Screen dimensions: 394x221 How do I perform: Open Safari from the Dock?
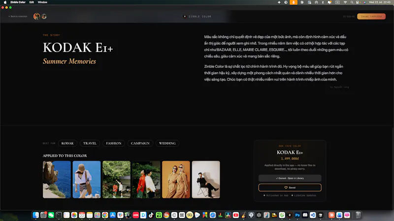click(x=213, y=215)
